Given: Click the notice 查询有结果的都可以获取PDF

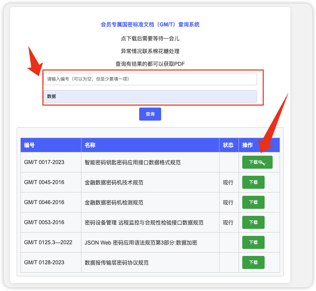Looking at the screenshot, I should (150, 64).
